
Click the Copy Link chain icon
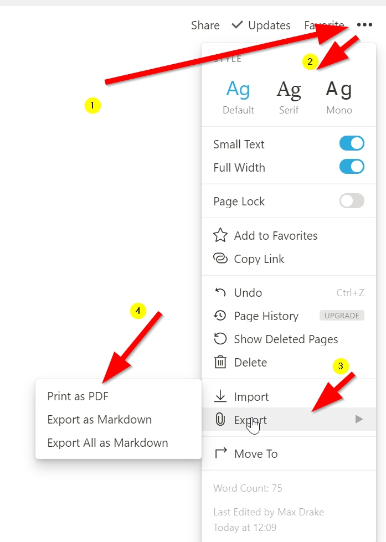tap(220, 259)
